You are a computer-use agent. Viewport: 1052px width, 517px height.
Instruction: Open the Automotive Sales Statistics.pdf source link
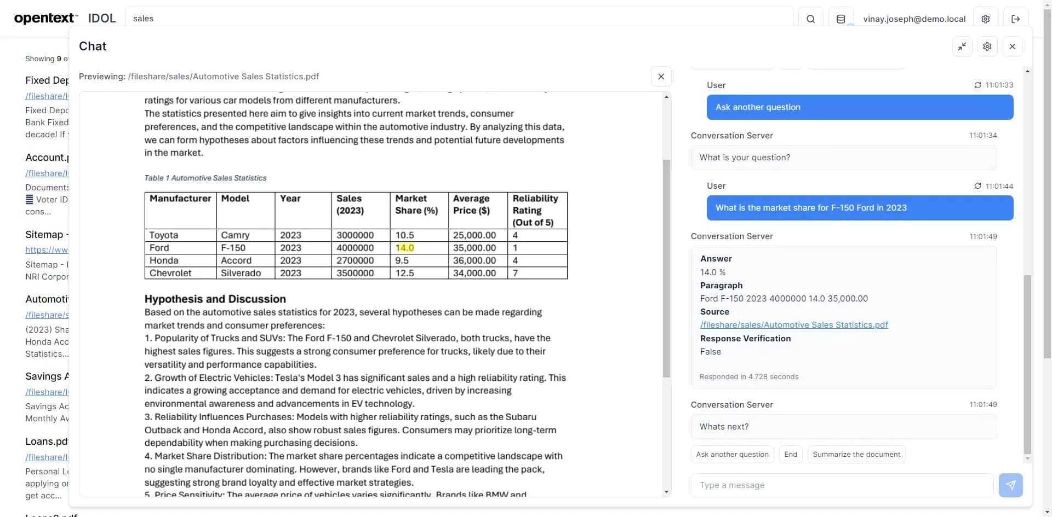pyautogui.click(x=794, y=325)
